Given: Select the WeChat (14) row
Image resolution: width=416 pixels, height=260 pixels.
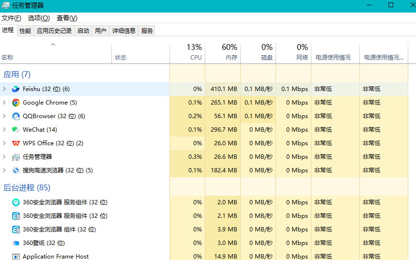Looking at the screenshot, I should 204,129.
